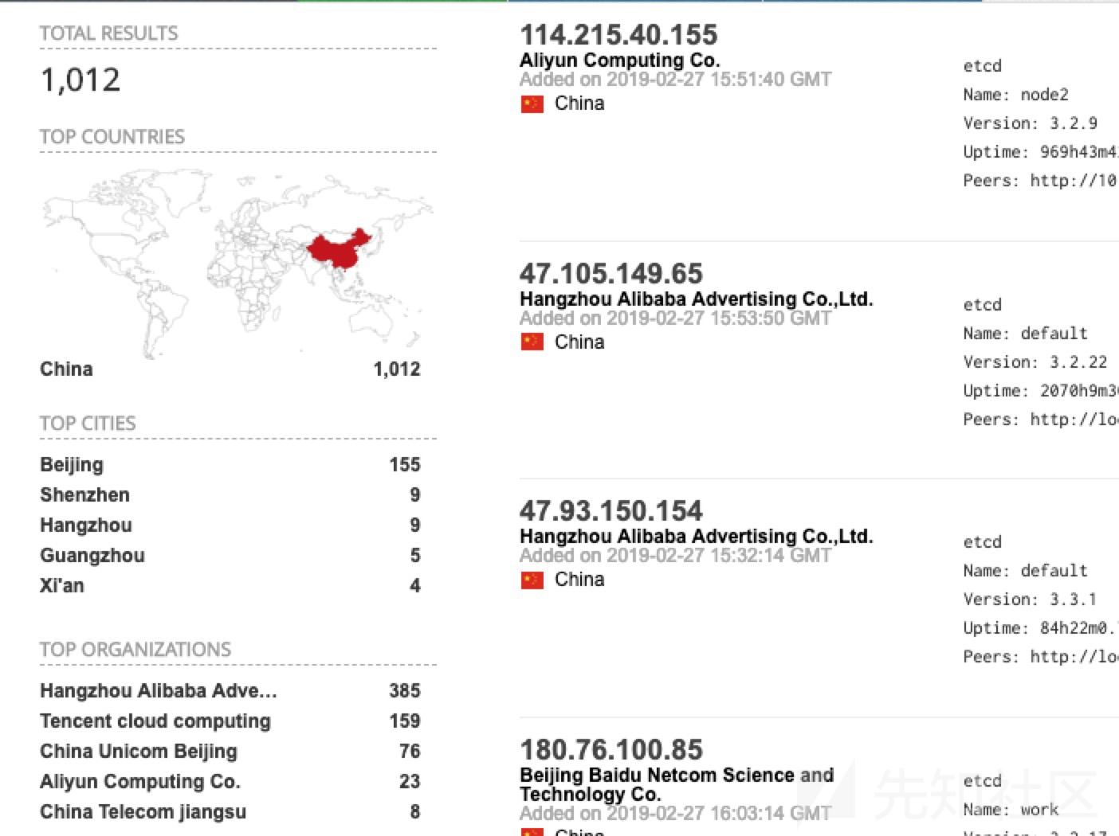This screenshot has width=1119, height=836.
Task: Open the IP address 180.76.100.85 result
Action: [x=611, y=749]
